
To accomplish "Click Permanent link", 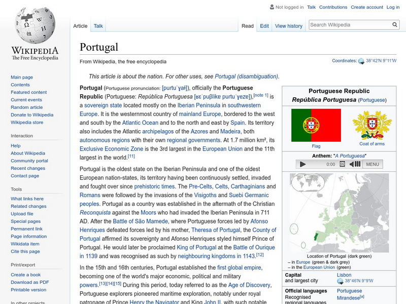I will click(x=26, y=229).
